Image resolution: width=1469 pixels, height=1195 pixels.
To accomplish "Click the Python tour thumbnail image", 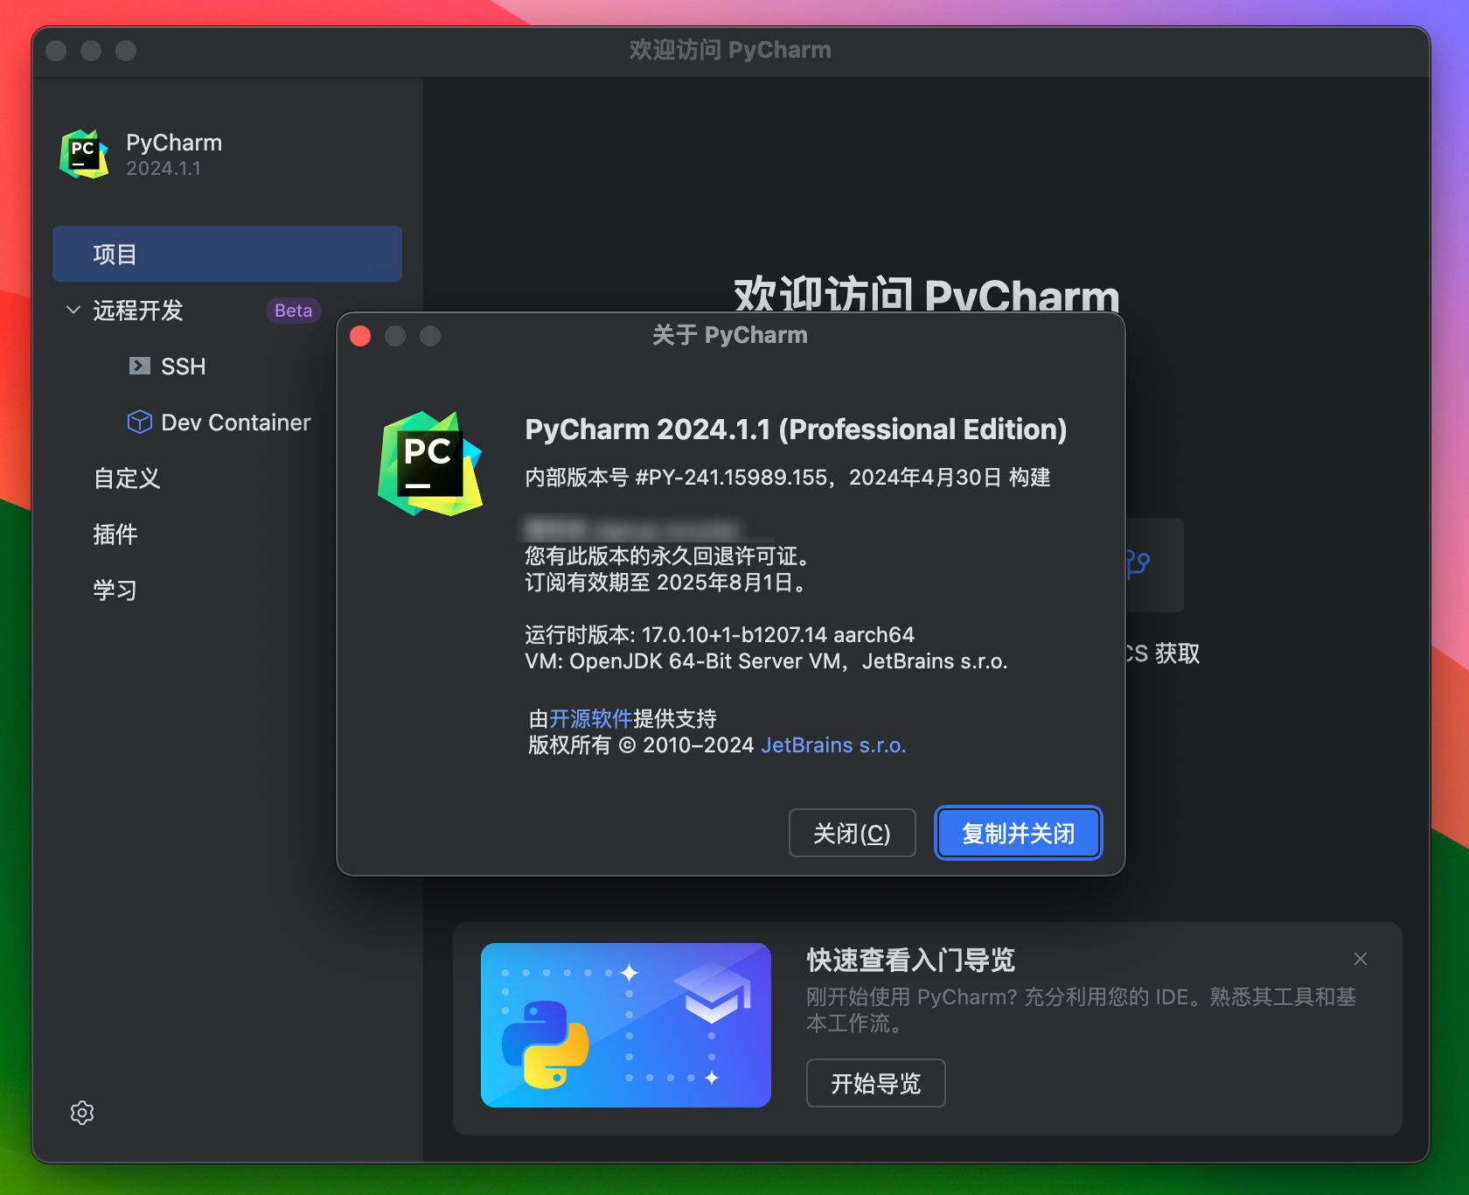I will click(626, 1024).
